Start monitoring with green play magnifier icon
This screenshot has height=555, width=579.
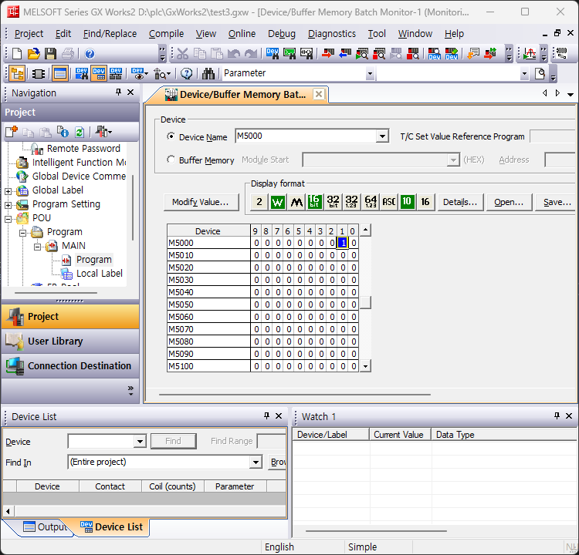[362, 54]
